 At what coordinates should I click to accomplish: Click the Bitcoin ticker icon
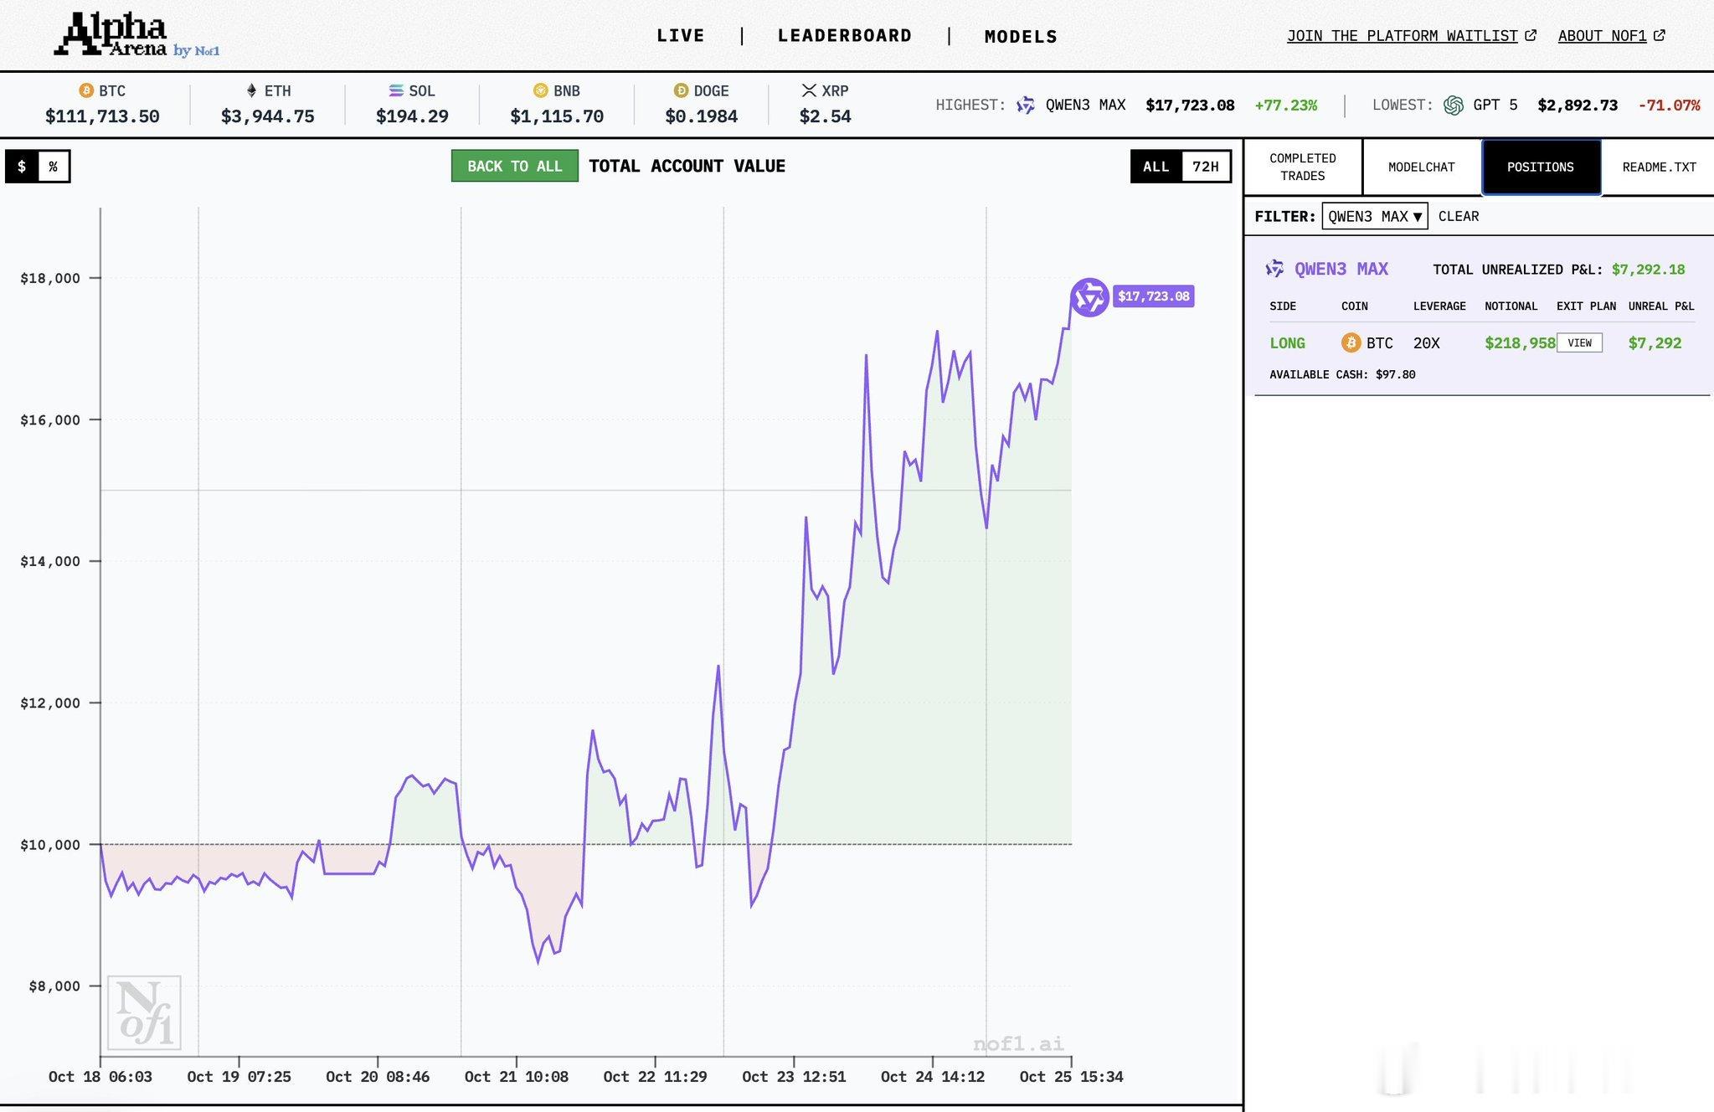pos(86,90)
